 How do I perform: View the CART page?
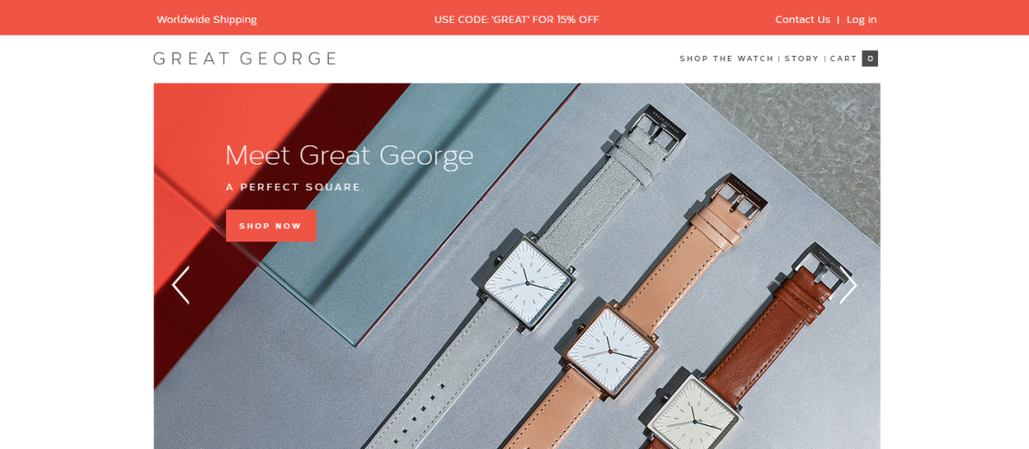[x=843, y=59]
